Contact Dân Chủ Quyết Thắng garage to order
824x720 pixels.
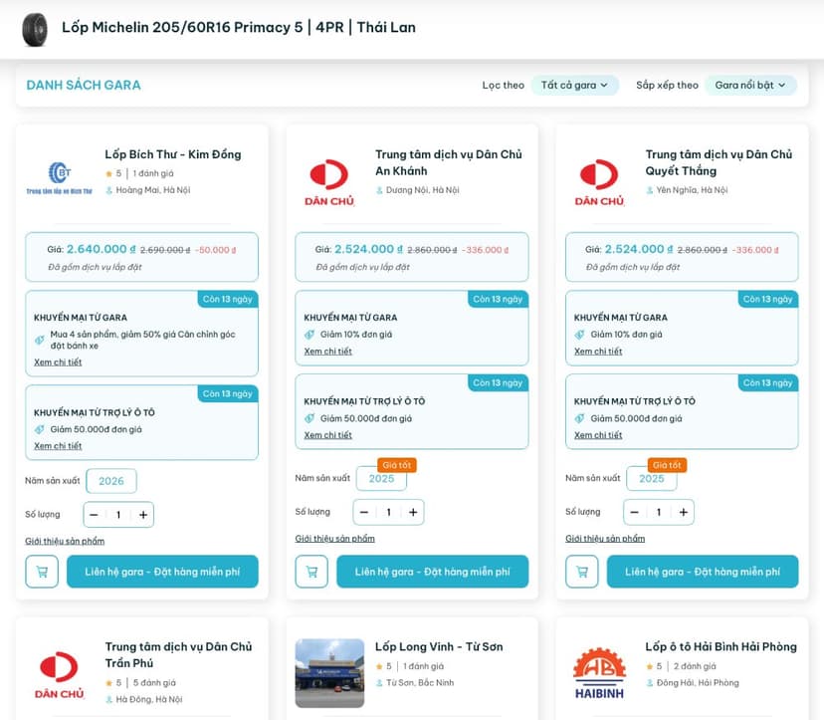pos(703,572)
